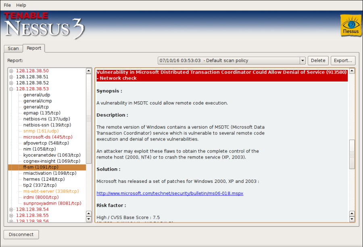Click report pane scrollbar bottom-most down arrow
The width and height of the screenshot is (363, 247).
coord(352,219)
